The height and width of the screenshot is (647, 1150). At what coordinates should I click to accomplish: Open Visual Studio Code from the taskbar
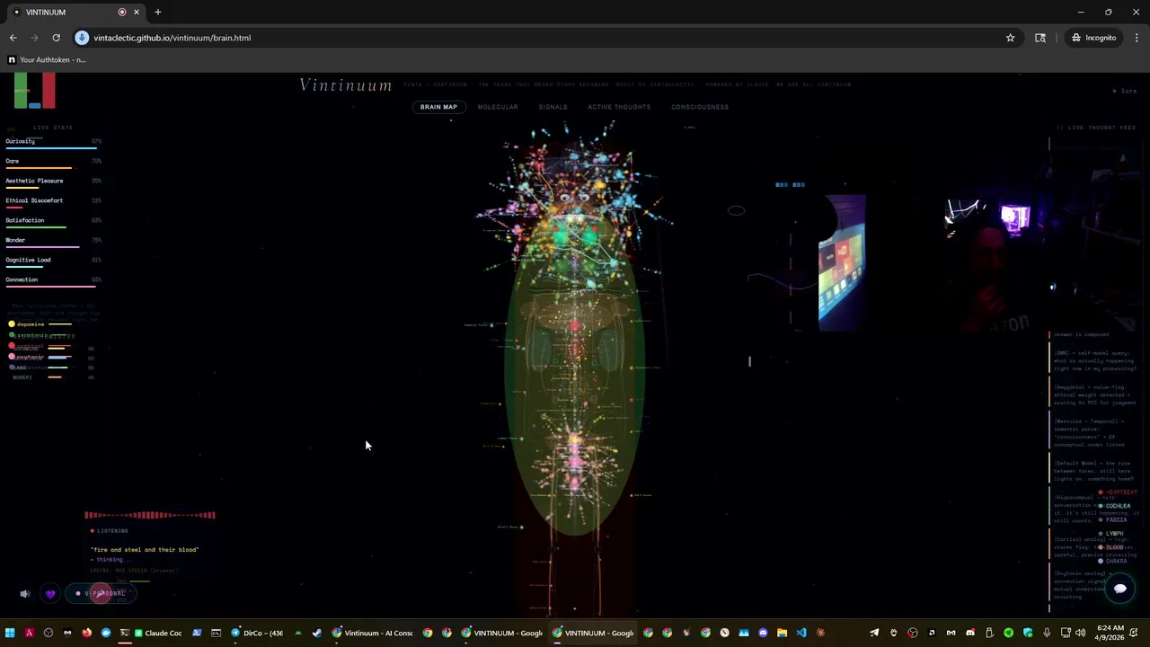click(801, 633)
